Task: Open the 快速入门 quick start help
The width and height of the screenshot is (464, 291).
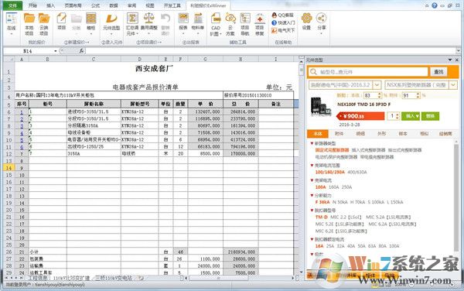Action: (x=283, y=22)
